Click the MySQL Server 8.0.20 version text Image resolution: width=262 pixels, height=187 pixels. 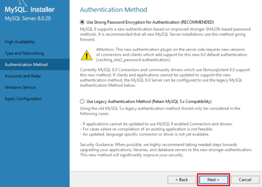click(x=28, y=18)
